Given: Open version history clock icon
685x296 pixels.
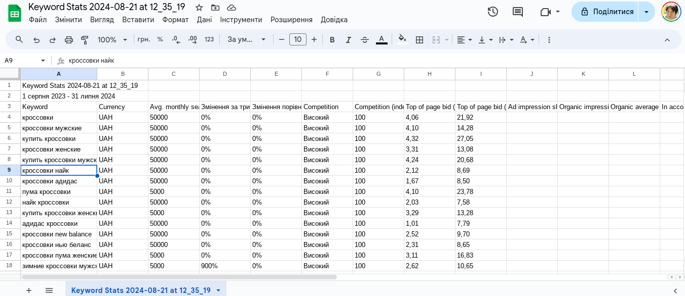Looking at the screenshot, I should point(492,12).
